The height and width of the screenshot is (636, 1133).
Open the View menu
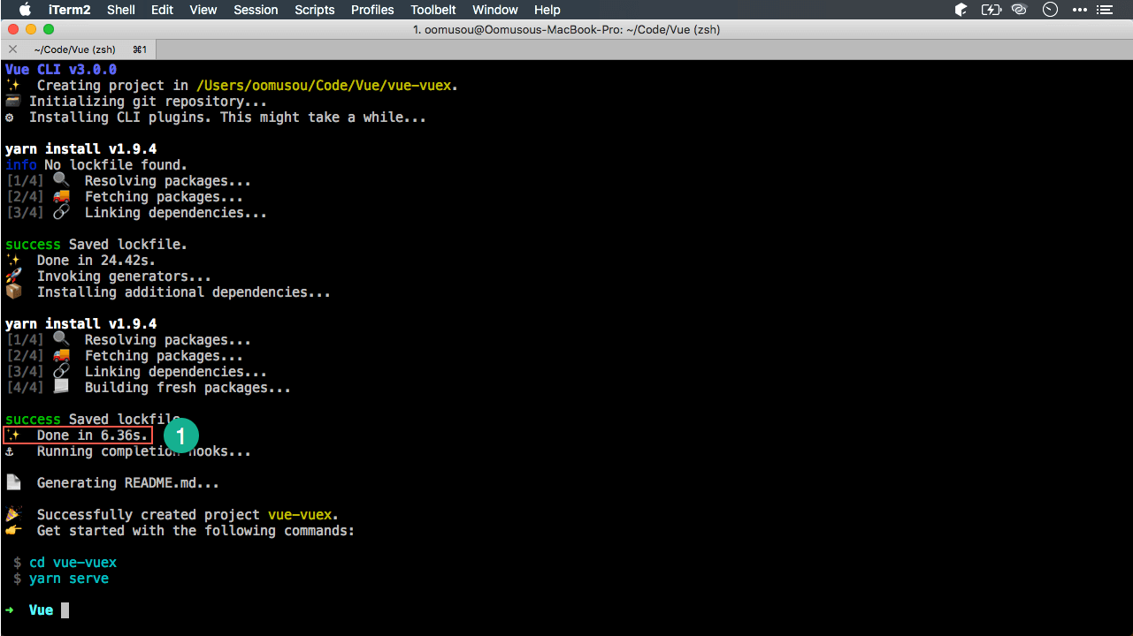(203, 10)
